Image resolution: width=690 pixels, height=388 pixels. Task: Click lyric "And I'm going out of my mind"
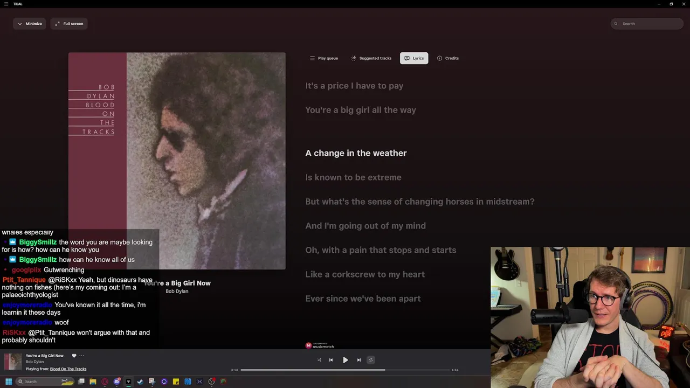[x=365, y=226]
